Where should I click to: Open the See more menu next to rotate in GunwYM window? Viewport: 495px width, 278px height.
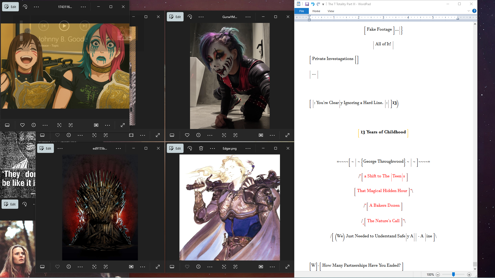tap(201, 17)
